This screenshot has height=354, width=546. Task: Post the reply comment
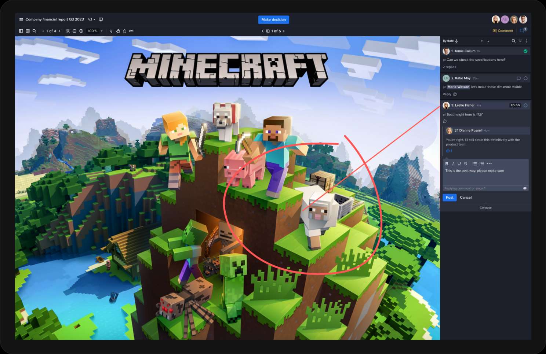coord(449,198)
